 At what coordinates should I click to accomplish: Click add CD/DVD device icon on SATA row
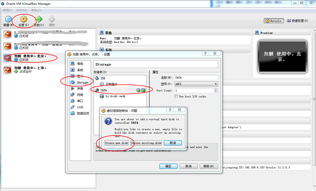(x=138, y=90)
